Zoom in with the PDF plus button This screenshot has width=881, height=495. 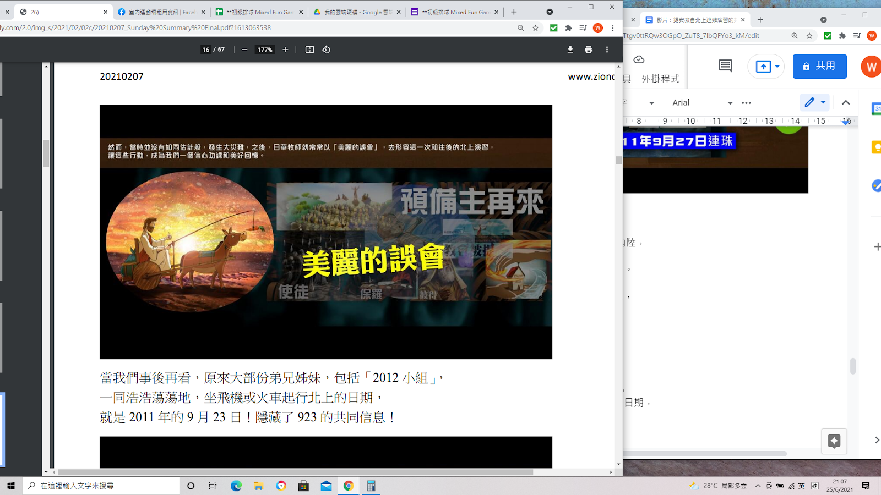pyautogui.click(x=285, y=50)
